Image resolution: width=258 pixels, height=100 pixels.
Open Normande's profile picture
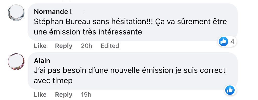pyautogui.click(x=16, y=13)
